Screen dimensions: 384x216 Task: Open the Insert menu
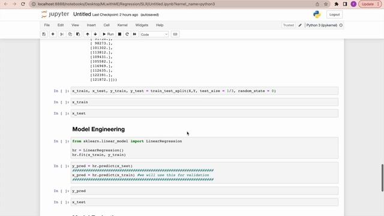point(91,25)
